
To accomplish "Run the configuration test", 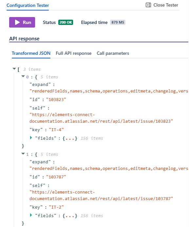I will click(x=22, y=22).
